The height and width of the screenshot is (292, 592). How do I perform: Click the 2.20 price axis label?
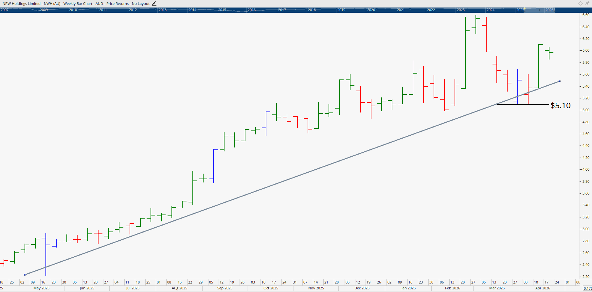click(x=586, y=277)
